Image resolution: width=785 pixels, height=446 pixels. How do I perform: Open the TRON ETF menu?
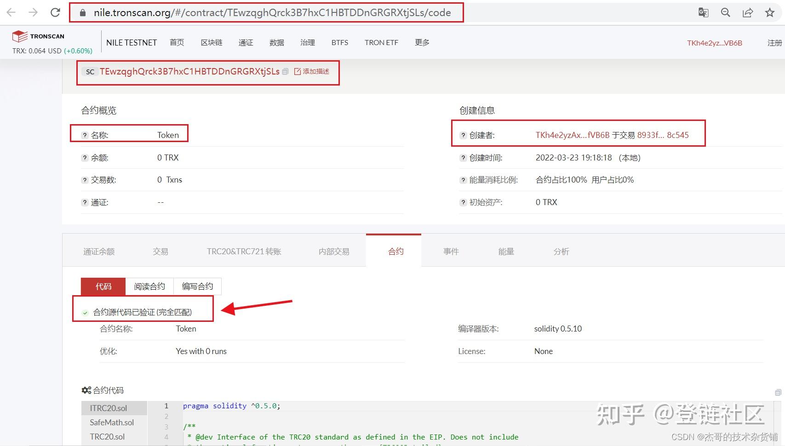point(381,42)
